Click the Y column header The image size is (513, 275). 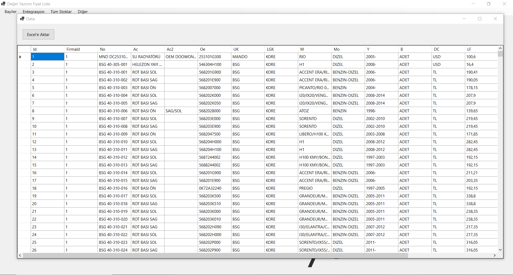point(382,49)
